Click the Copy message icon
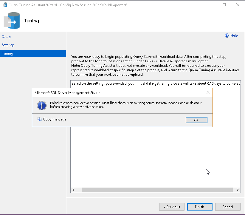245x215 pixels. tap(40, 119)
